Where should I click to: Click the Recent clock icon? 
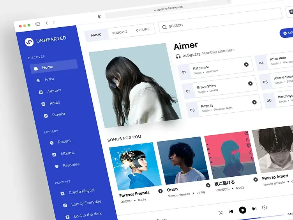[x=51, y=143]
